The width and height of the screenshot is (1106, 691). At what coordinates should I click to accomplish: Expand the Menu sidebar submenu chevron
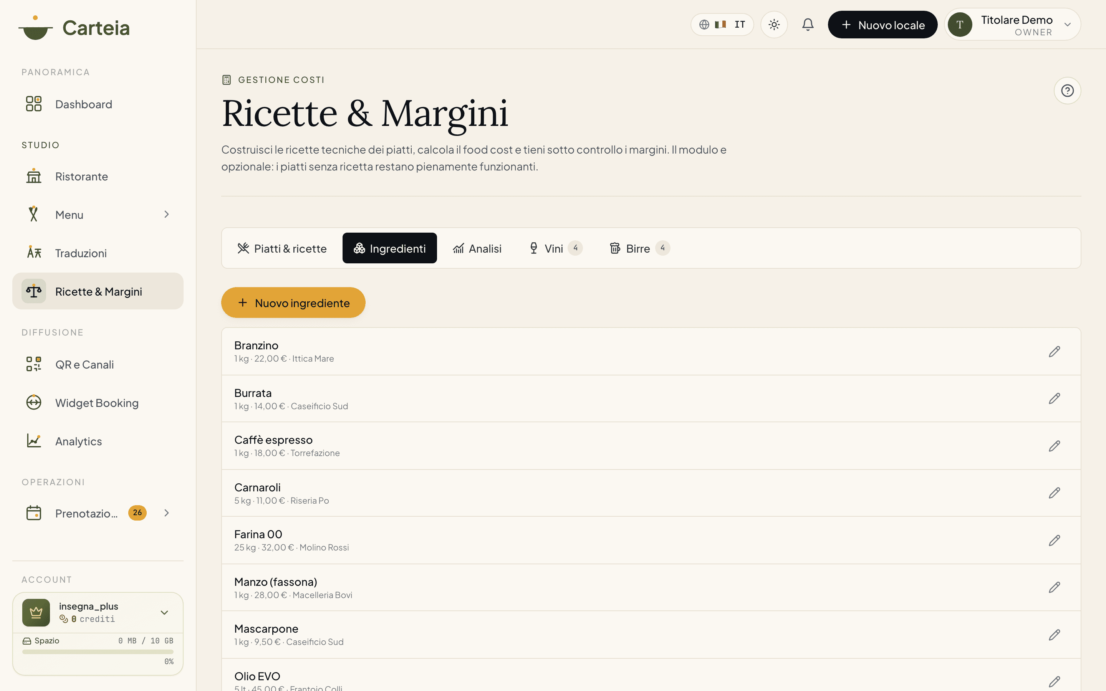click(166, 214)
